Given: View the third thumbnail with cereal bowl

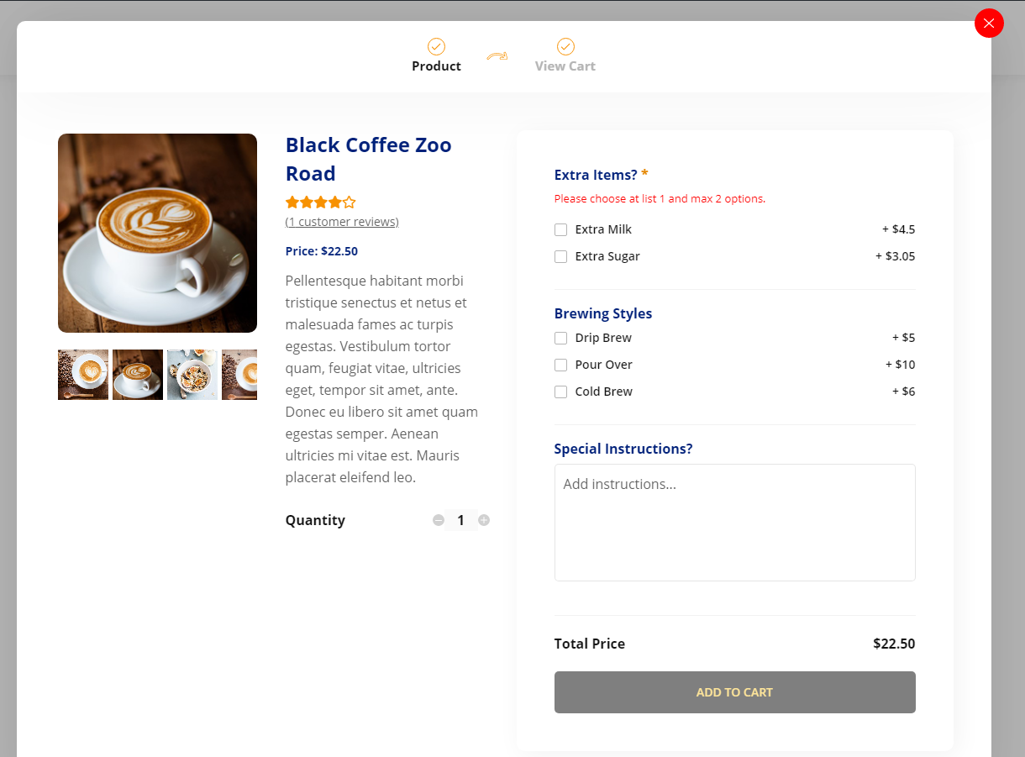Looking at the screenshot, I should [x=192, y=375].
